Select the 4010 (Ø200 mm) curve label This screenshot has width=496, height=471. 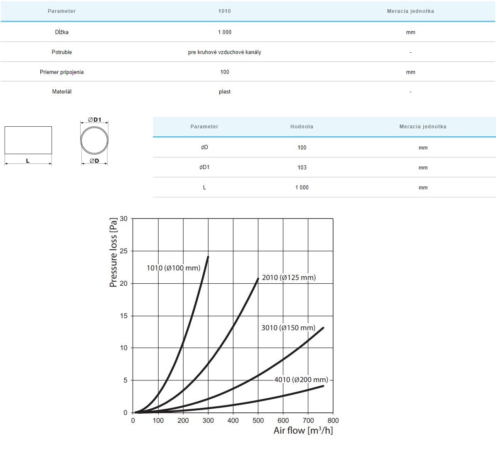[301, 380]
